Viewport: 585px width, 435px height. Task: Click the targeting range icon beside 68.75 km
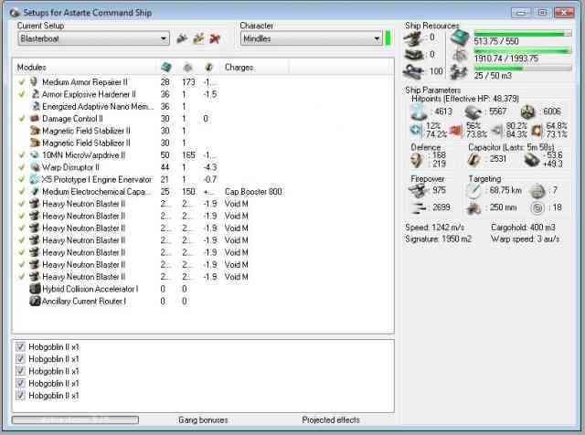pos(475,191)
